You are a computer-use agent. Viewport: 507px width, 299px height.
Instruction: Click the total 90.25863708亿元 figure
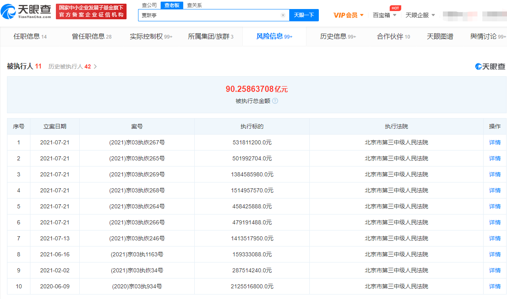257,89
